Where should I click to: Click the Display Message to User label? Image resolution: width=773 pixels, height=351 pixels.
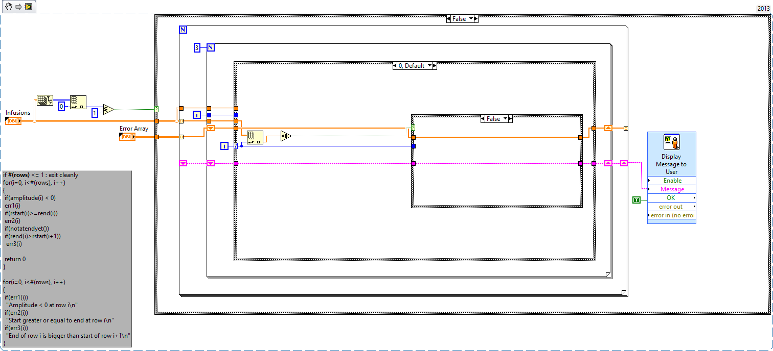tap(671, 164)
